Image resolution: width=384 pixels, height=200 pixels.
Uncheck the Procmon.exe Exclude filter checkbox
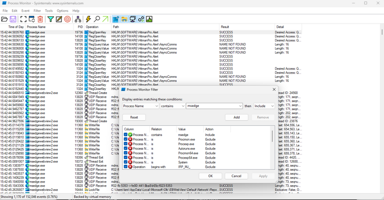coord(125,139)
